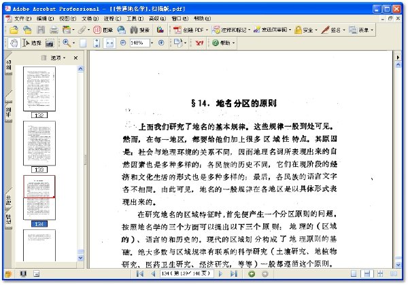Click the chart icon before 创建 PDF
This screenshot has width=408, height=285.
tap(160, 30)
